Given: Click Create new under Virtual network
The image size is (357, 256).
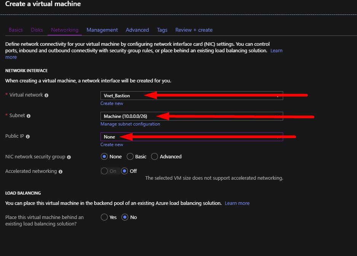Looking at the screenshot, I should pos(112,103).
